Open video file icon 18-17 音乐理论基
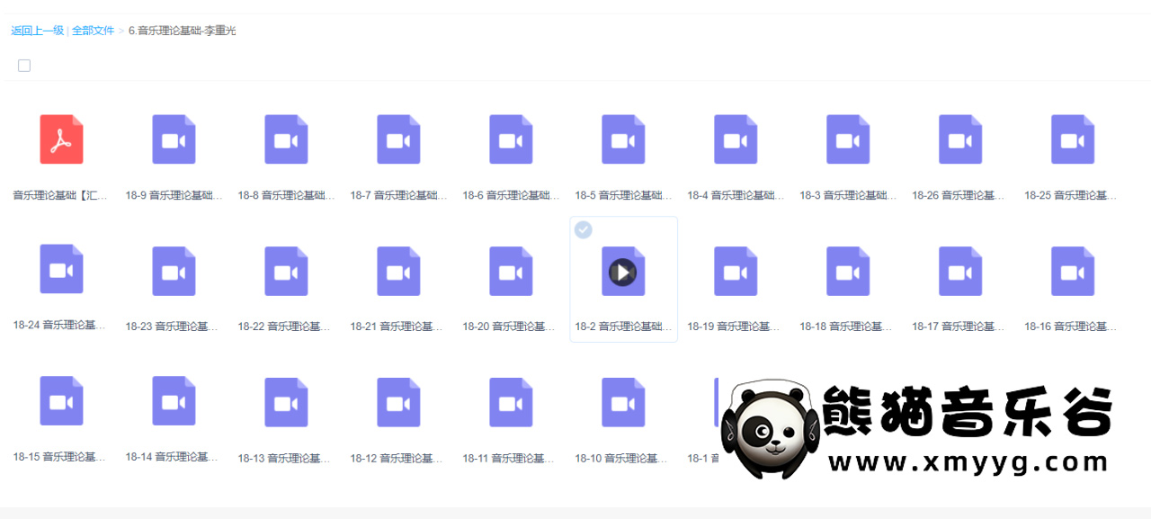Viewport: 1151px width, 519px height. (960, 271)
